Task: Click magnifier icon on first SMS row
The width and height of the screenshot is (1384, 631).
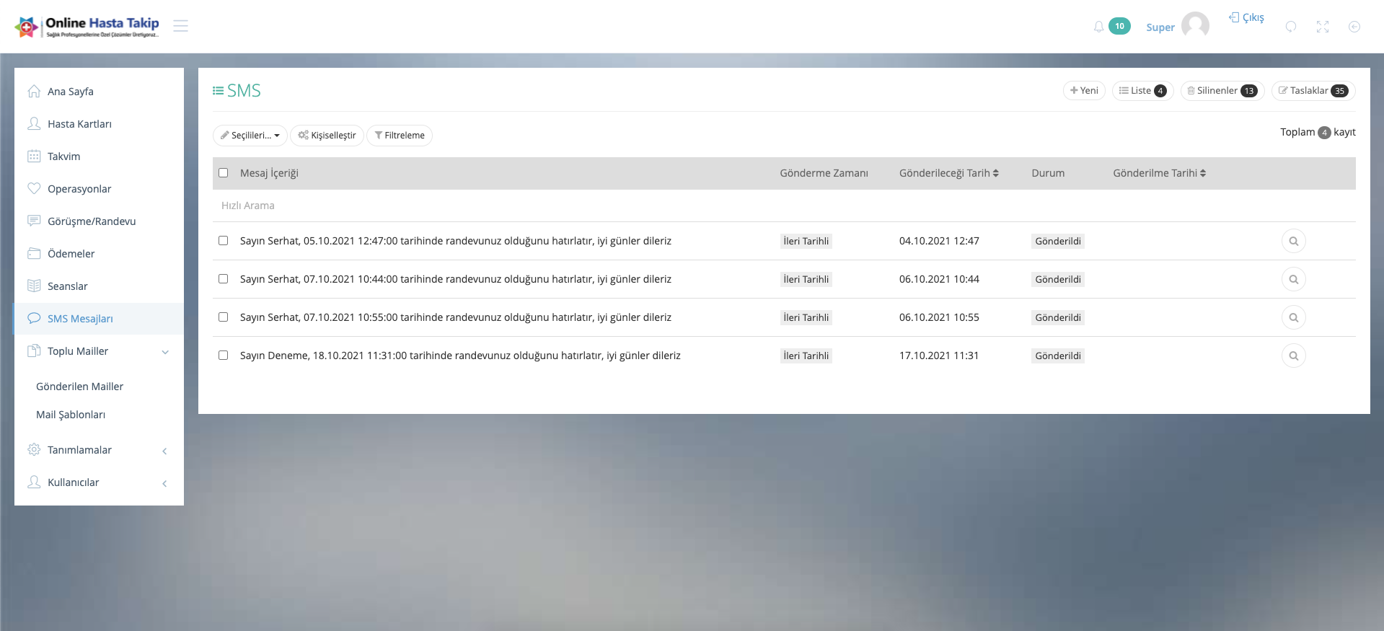Action: click(x=1293, y=241)
